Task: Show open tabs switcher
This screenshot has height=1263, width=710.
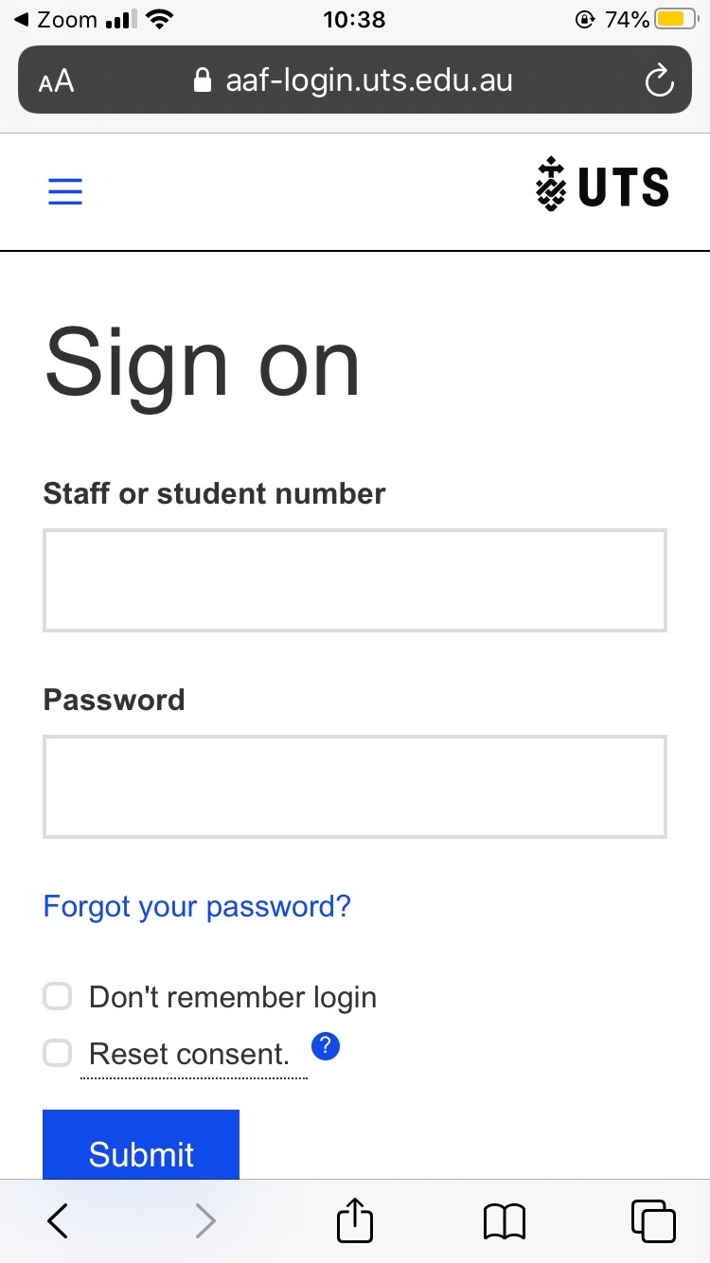Action: 653,1220
